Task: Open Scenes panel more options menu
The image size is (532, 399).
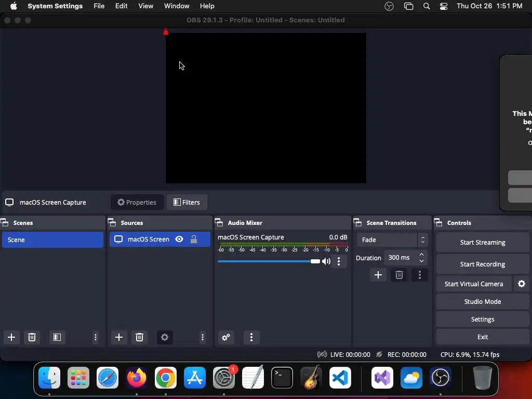Action: coord(96,337)
